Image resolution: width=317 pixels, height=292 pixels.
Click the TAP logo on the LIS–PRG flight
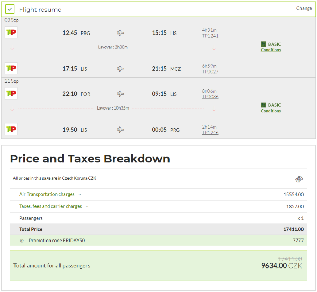point(11,129)
